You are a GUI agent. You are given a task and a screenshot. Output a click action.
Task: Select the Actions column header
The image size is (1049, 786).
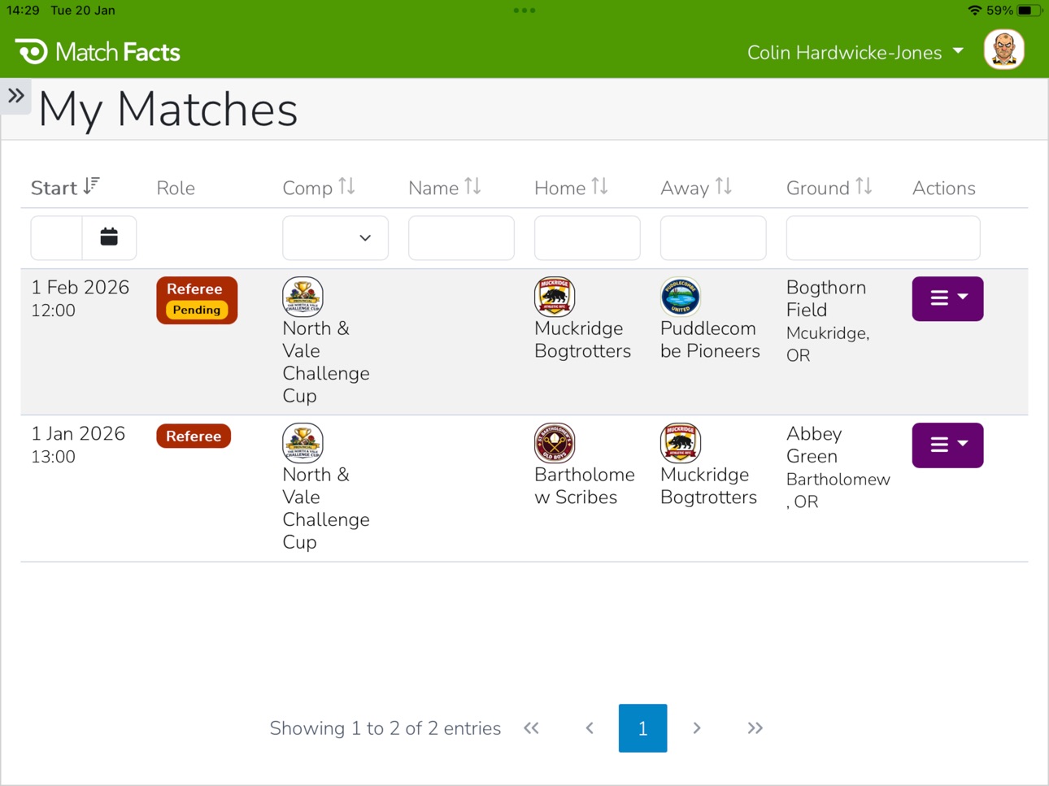click(x=944, y=189)
